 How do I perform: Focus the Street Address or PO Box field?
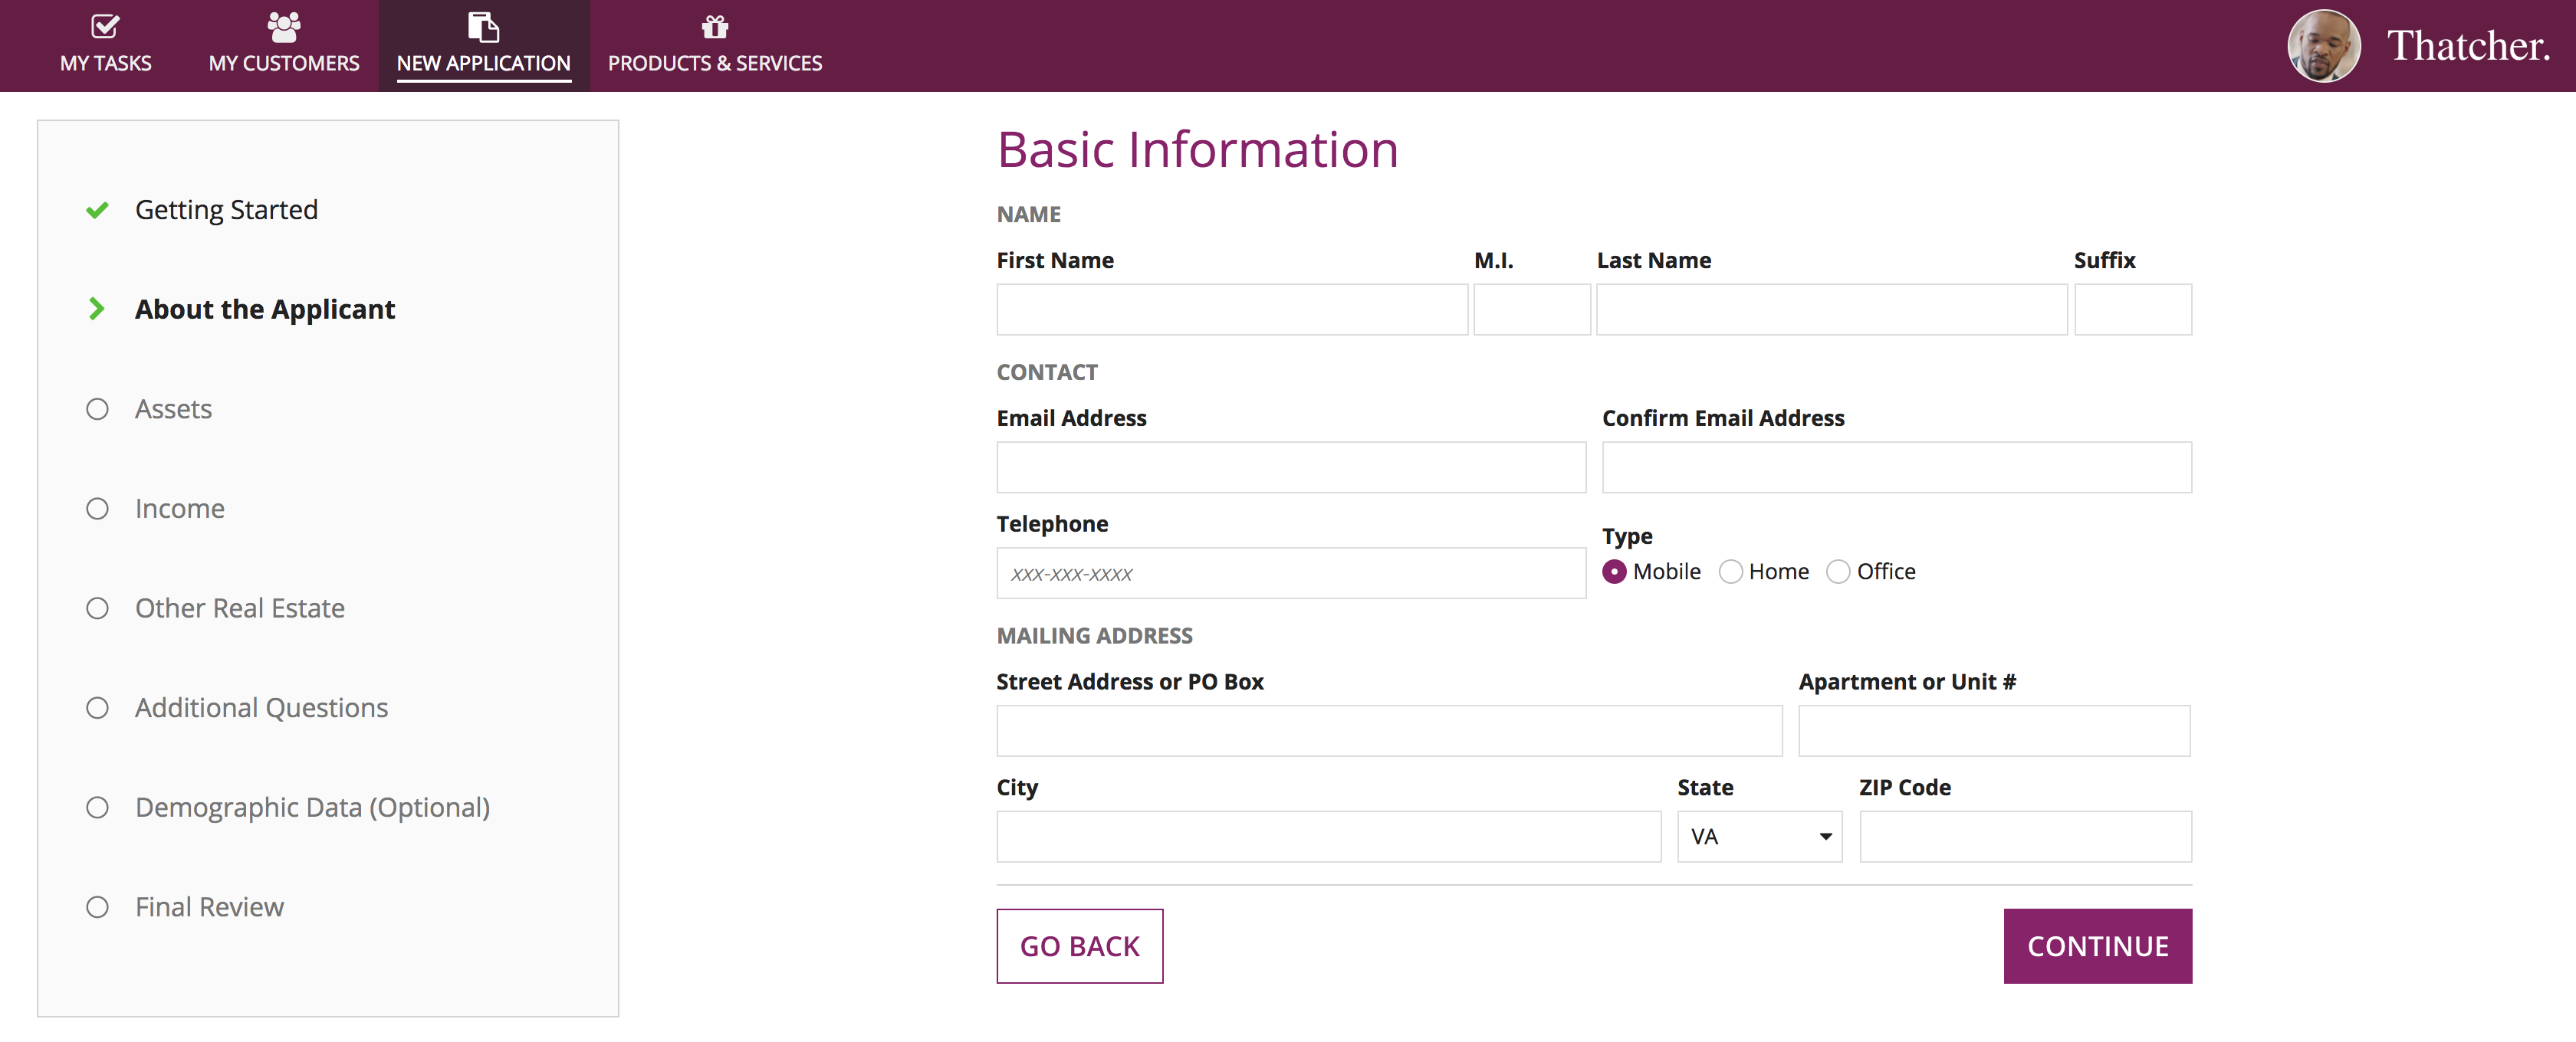1389,730
